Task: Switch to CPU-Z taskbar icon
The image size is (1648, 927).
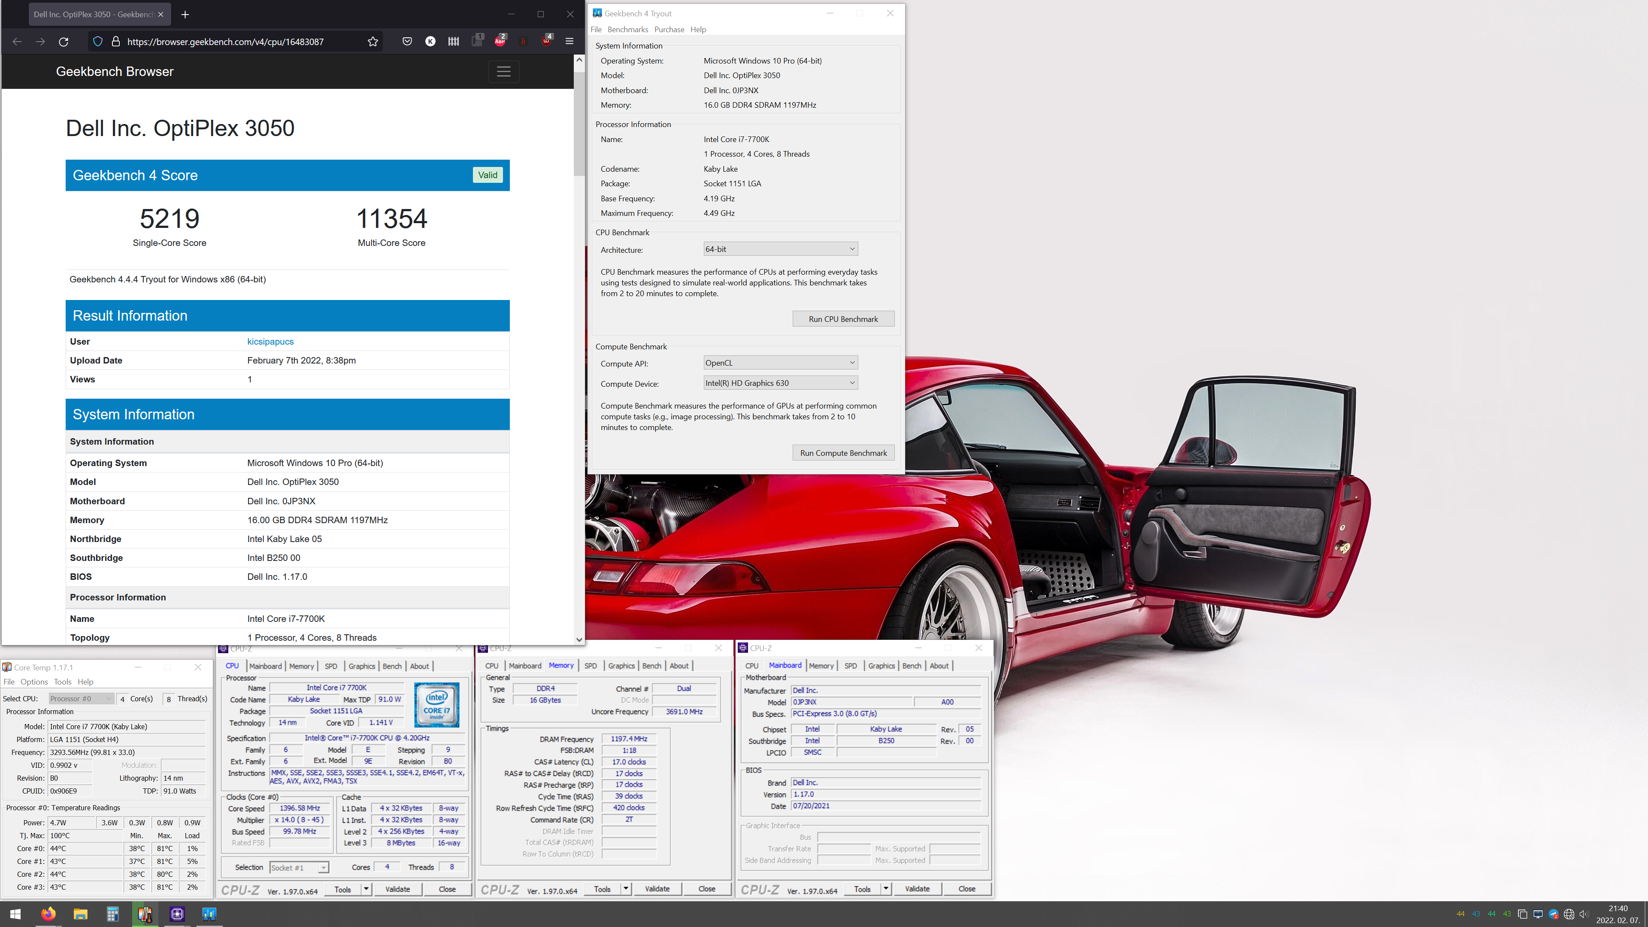Action: [177, 914]
